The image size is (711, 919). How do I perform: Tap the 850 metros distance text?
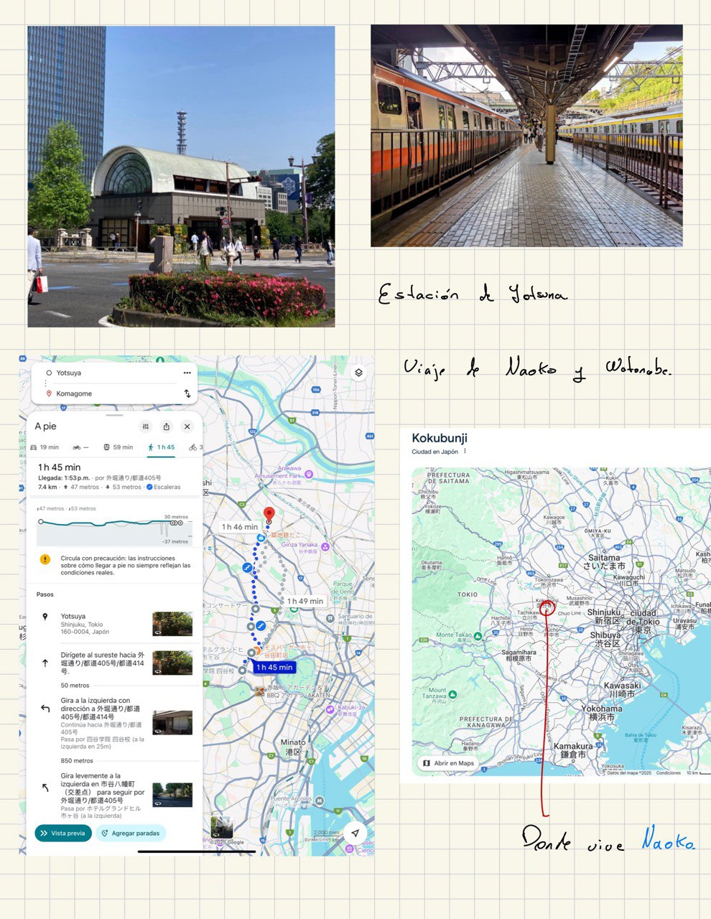coord(77,760)
